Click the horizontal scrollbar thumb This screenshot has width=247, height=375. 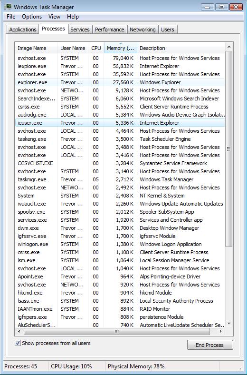[117, 332]
